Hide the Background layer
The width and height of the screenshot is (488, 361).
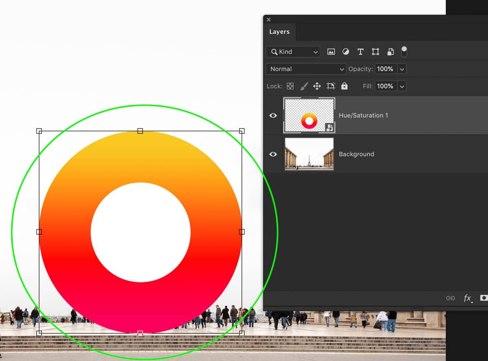273,154
